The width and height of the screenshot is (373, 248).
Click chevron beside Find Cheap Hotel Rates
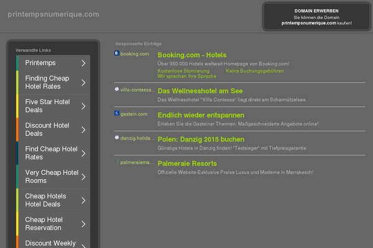click(83, 153)
